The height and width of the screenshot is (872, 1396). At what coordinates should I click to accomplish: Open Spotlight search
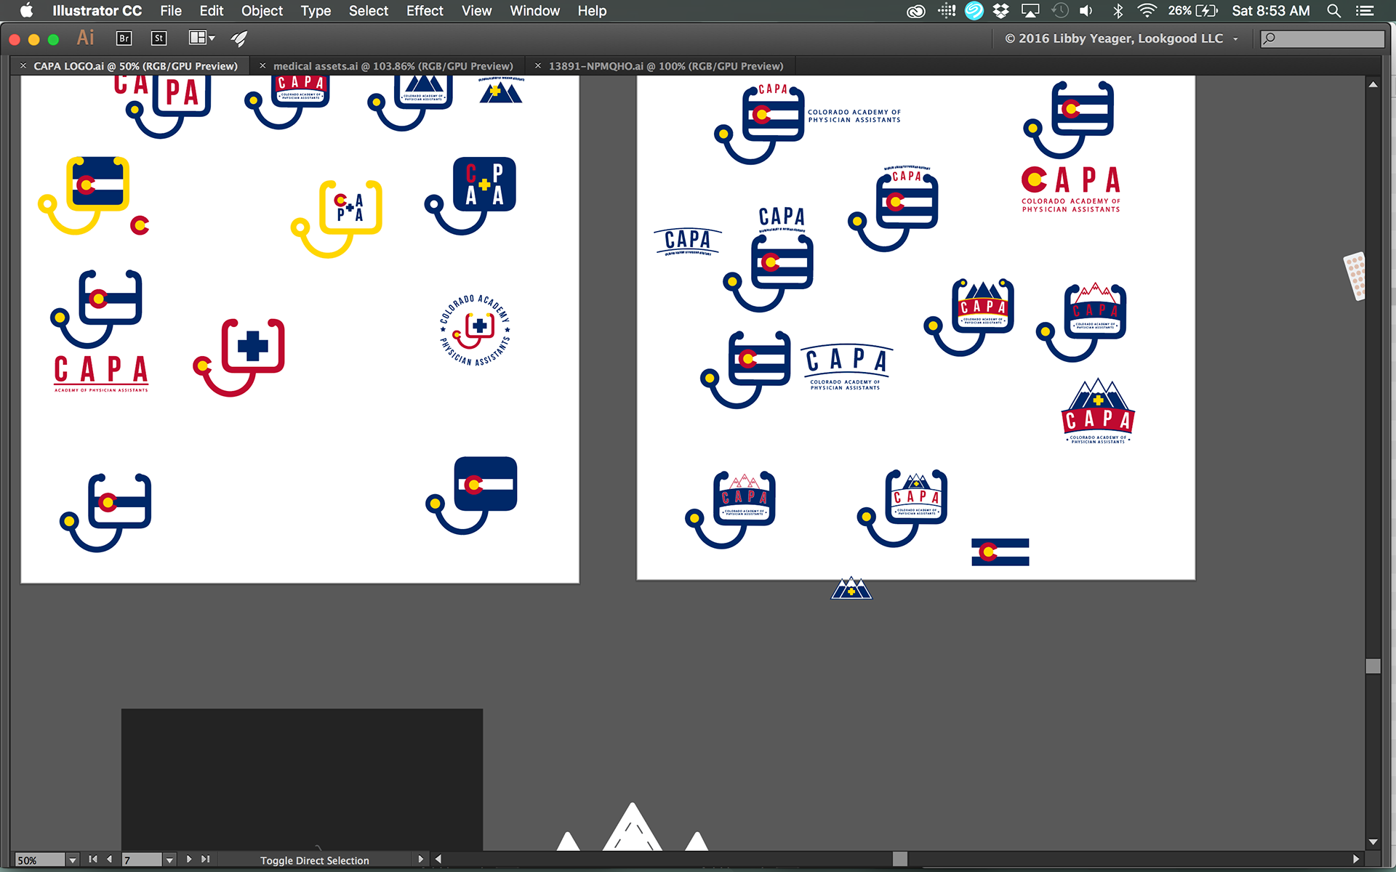tap(1333, 11)
